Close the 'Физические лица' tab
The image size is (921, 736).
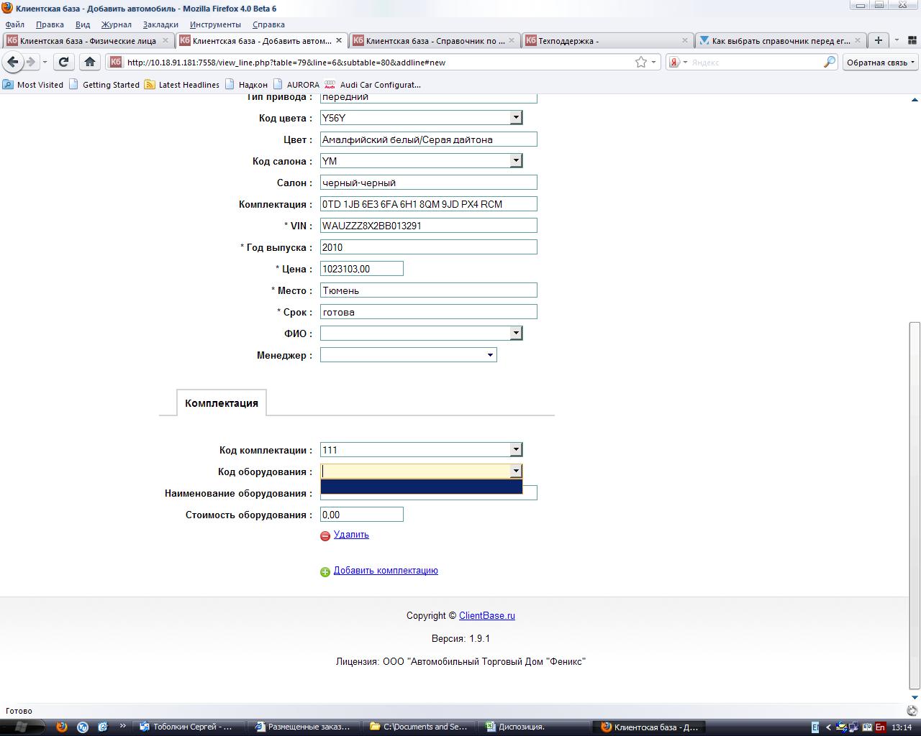tap(165, 40)
